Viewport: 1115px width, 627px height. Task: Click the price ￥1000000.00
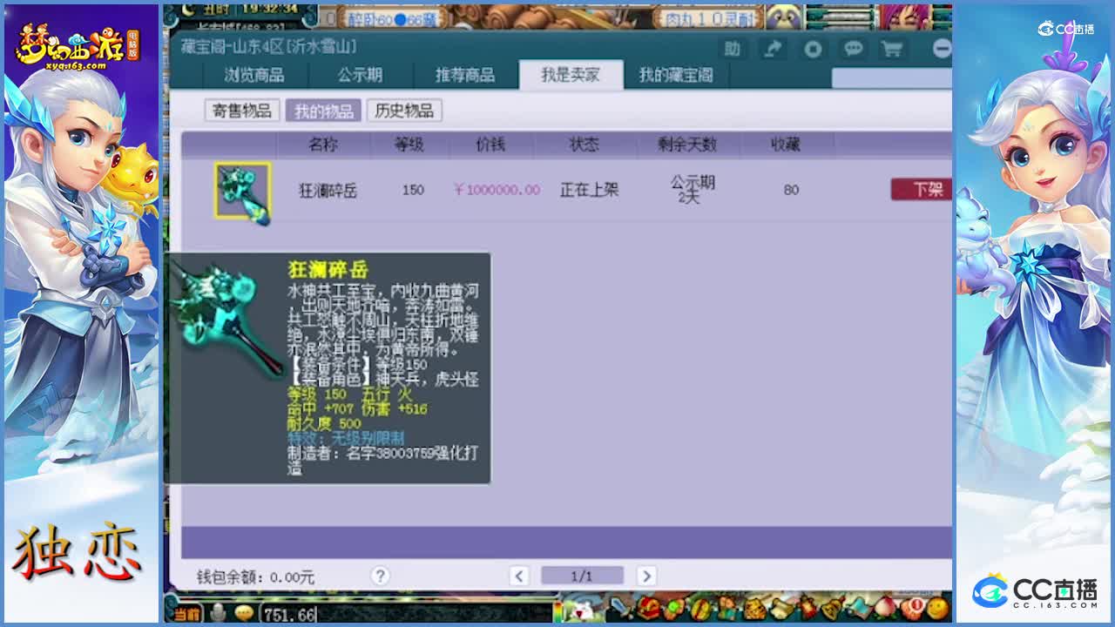click(497, 190)
